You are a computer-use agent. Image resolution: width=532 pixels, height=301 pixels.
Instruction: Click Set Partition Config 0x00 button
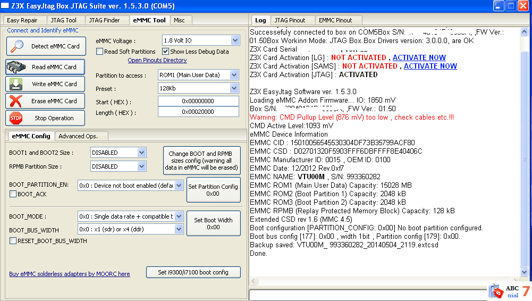pos(213,190)
